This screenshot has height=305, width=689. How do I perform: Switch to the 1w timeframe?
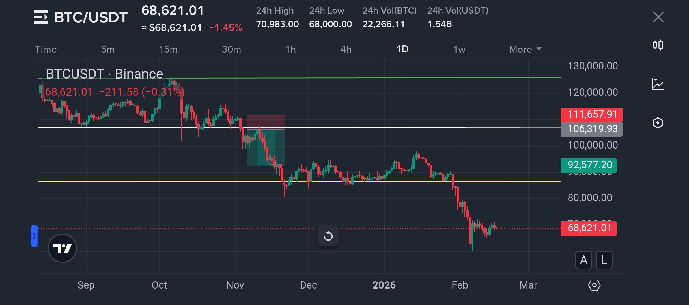459,49
